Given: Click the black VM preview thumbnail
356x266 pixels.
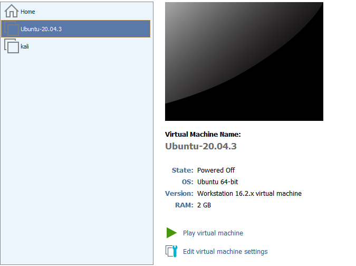Looking at the screenshot, I should (244, 61).
